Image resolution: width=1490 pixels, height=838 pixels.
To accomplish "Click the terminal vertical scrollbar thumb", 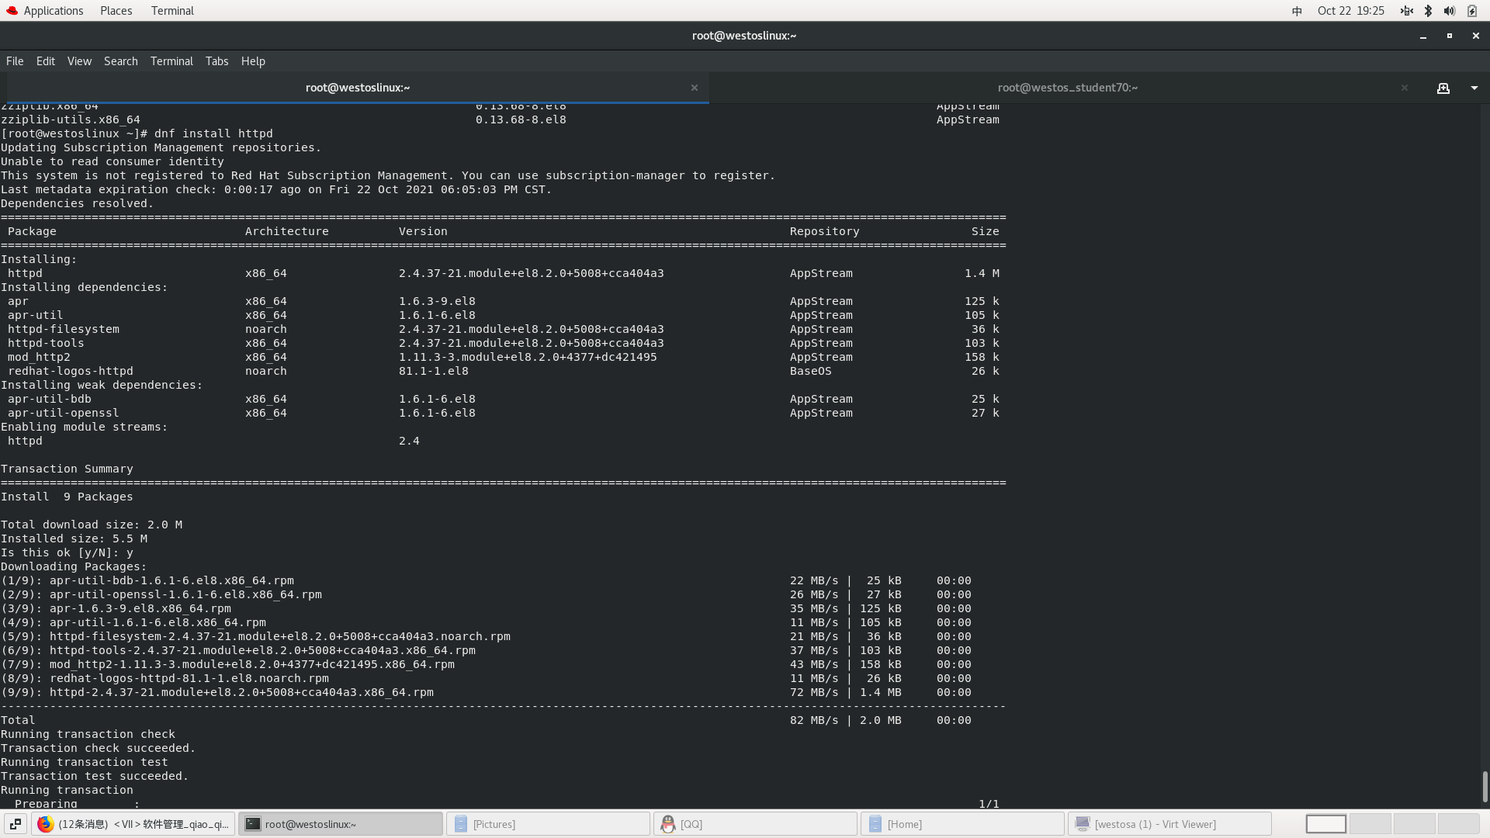I will pyautogui.click(x=1485, y=787).
